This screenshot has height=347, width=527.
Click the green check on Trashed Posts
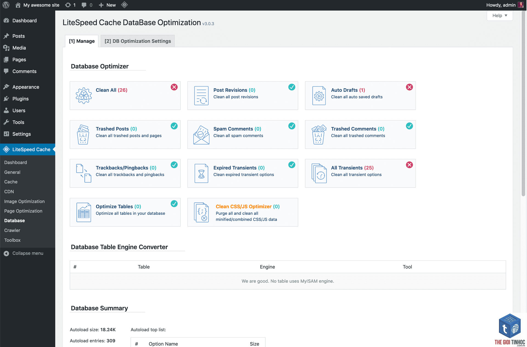point(174,126)
